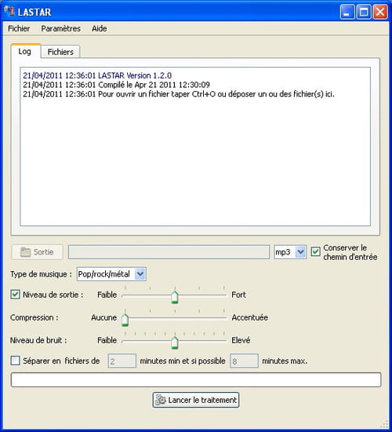Open the Paramètres menu

[61, 28]
